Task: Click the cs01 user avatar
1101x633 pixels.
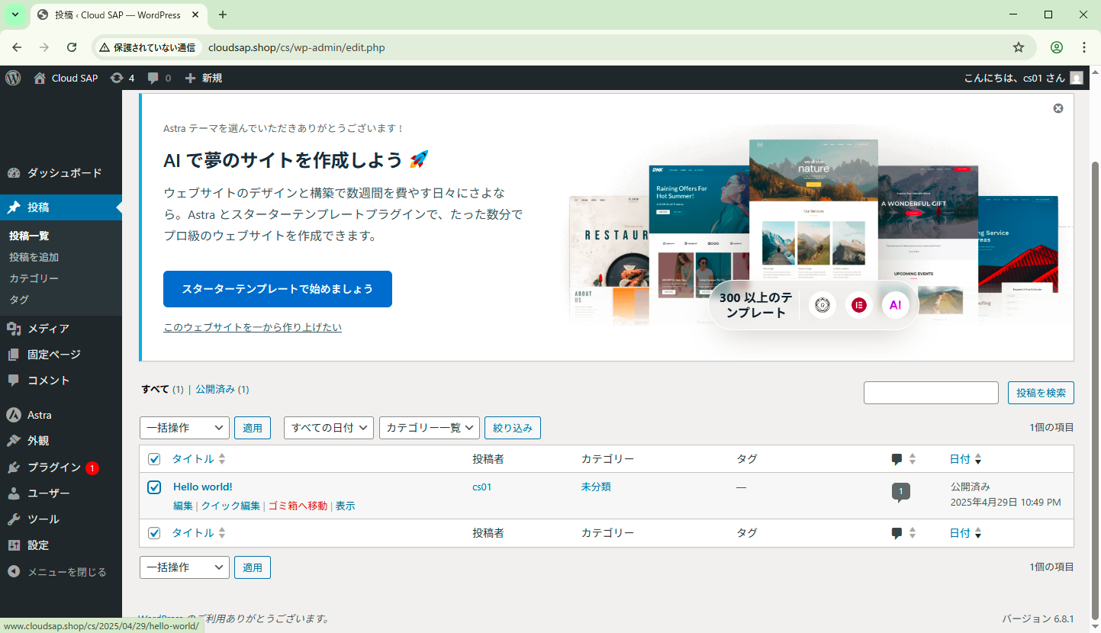Action: (x=1077, y=78)
